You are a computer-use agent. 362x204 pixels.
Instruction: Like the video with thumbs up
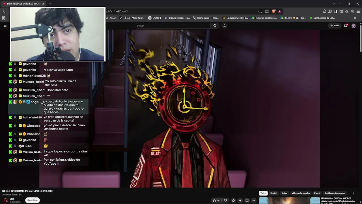216,201
